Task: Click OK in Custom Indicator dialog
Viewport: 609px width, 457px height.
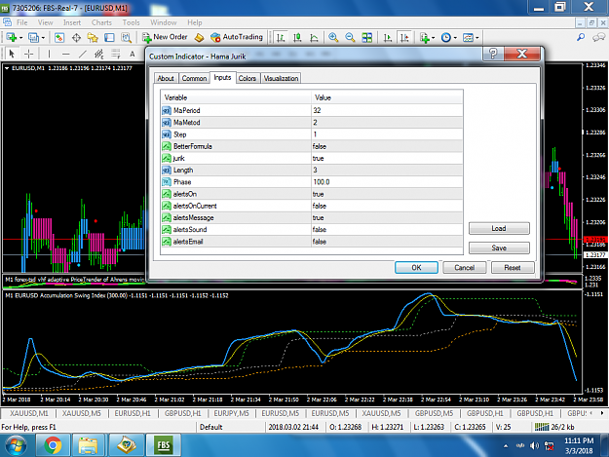Action: tap(416, 268)
